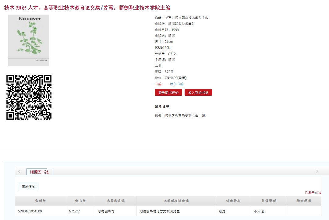Viewport: 329px width, 220px height.
Task: Click the 分类号 G712 line
Action: pyautogui.click(x=165, y=54)
